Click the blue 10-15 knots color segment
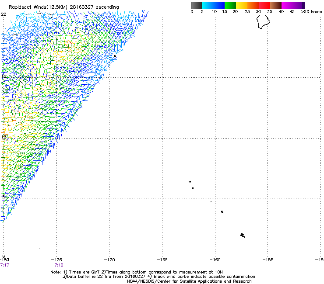 (219, 5)
